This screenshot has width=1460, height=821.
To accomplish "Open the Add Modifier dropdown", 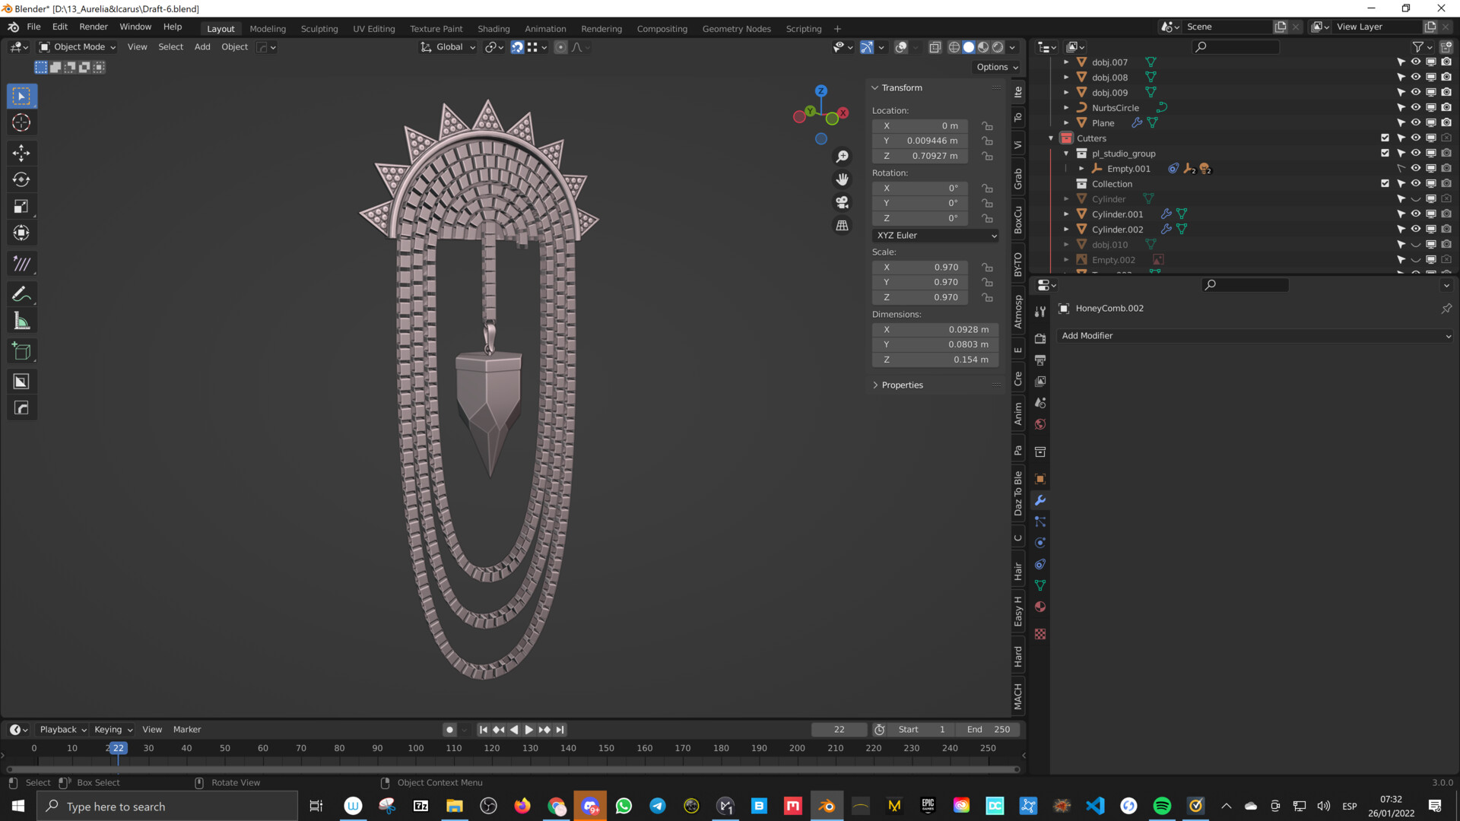I will (x=1255, y=336).
